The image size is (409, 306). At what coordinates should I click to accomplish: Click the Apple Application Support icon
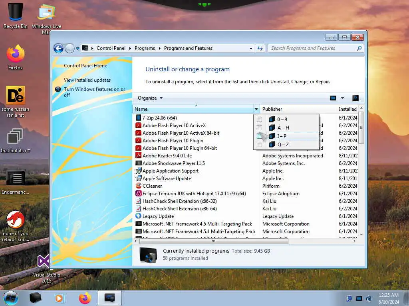coord(139,171)
